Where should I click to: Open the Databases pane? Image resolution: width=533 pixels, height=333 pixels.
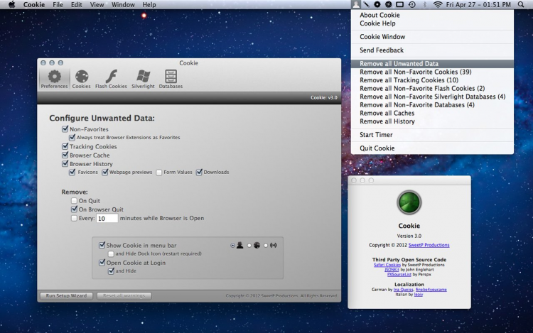[x=171, y=79]
